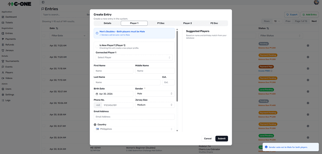The image size is (322, 154).
Task: Open the Connected Player 1 Select Player dropdown
Action: point(134,57)
